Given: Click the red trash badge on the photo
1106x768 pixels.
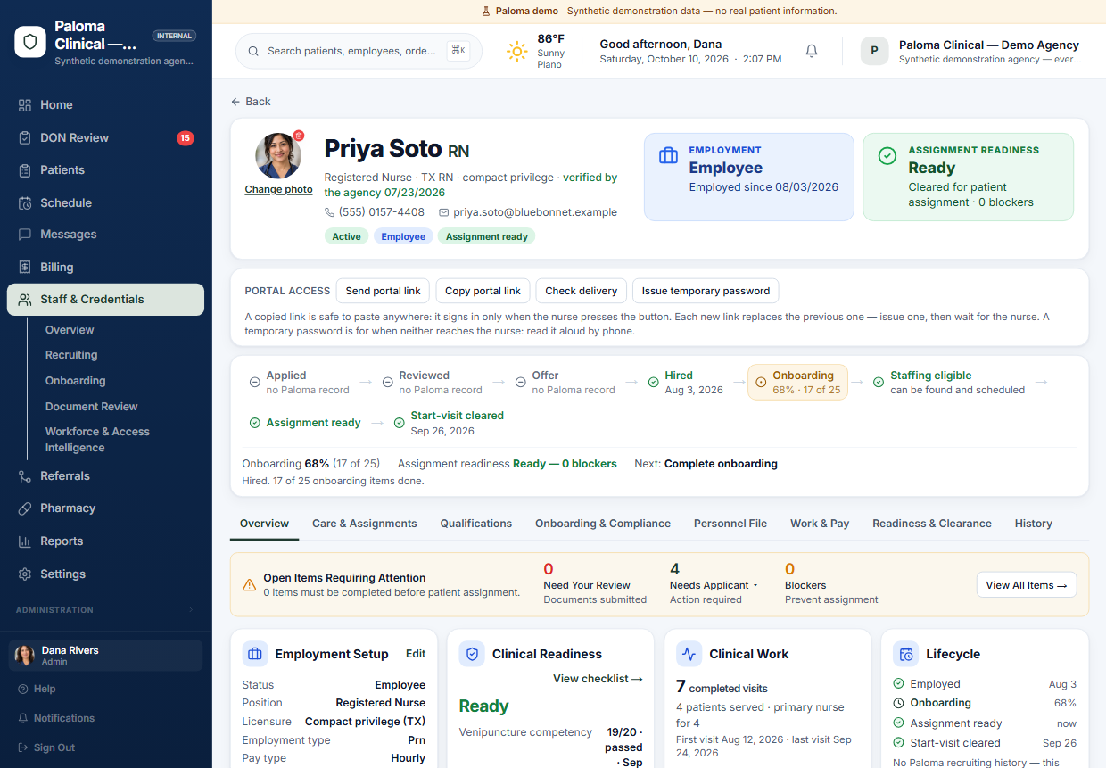Looking at the screenshot, I should [299, 136].
